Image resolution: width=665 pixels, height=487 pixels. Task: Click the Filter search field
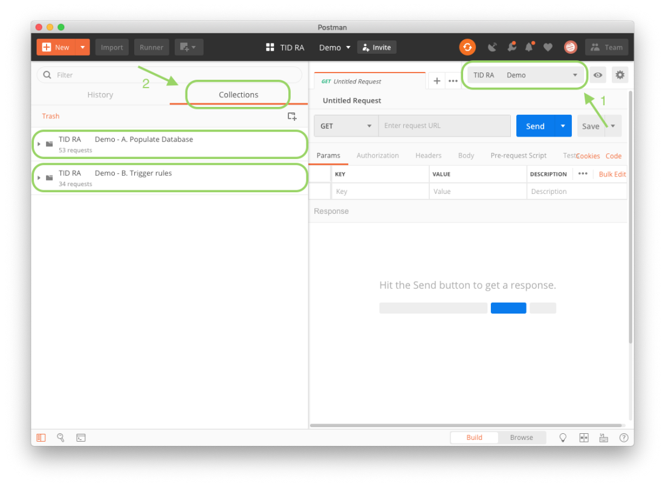(x=169, y=75)
